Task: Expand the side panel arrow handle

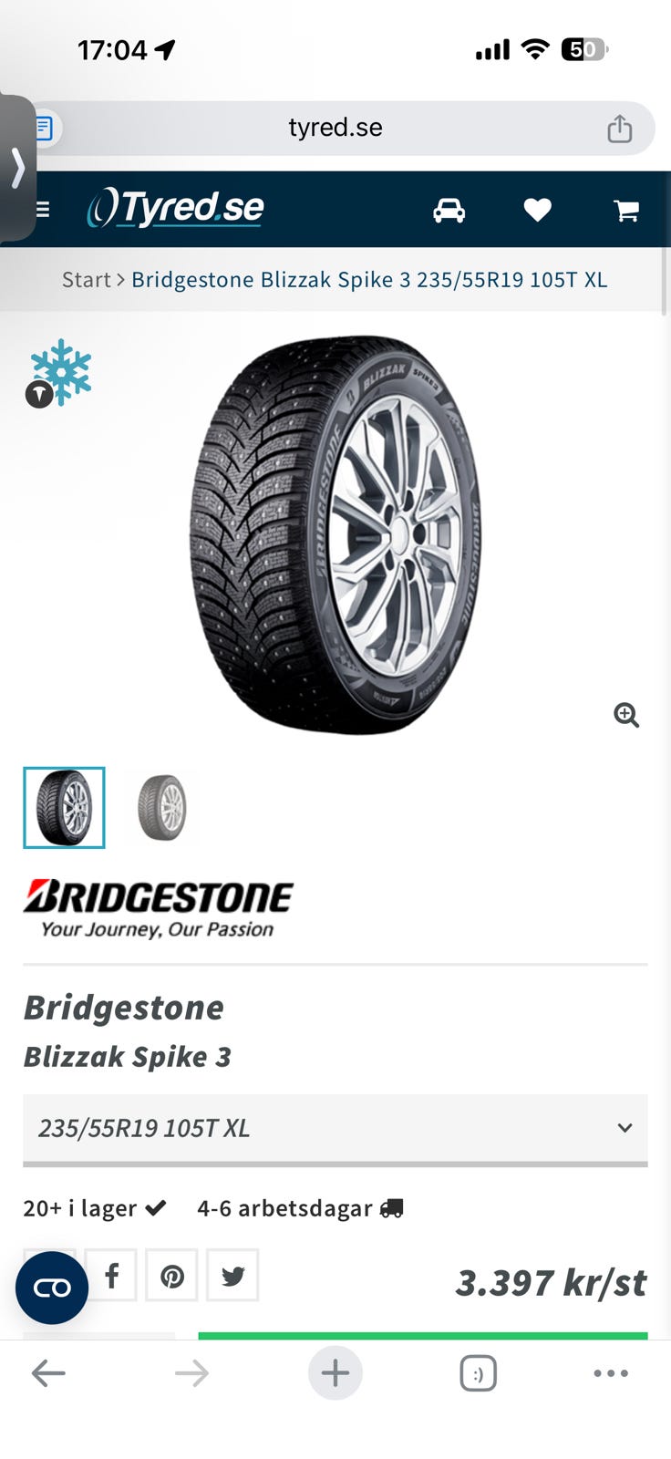Action: coord(17,168)
